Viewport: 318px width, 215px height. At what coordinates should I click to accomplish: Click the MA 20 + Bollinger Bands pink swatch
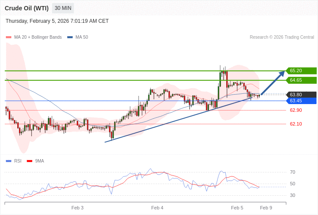click(9, 37)
